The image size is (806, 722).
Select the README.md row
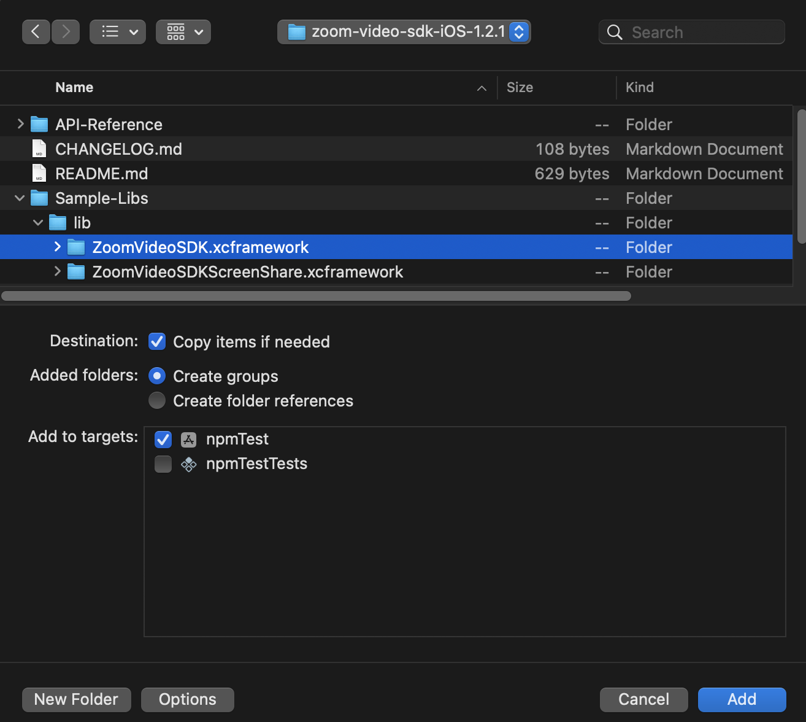396,173
